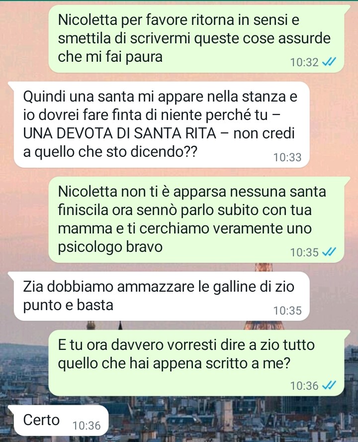The image size is (358, 442).
Task: Tap the blue double checkmarks at 10:35
Action: coord(329,252)
